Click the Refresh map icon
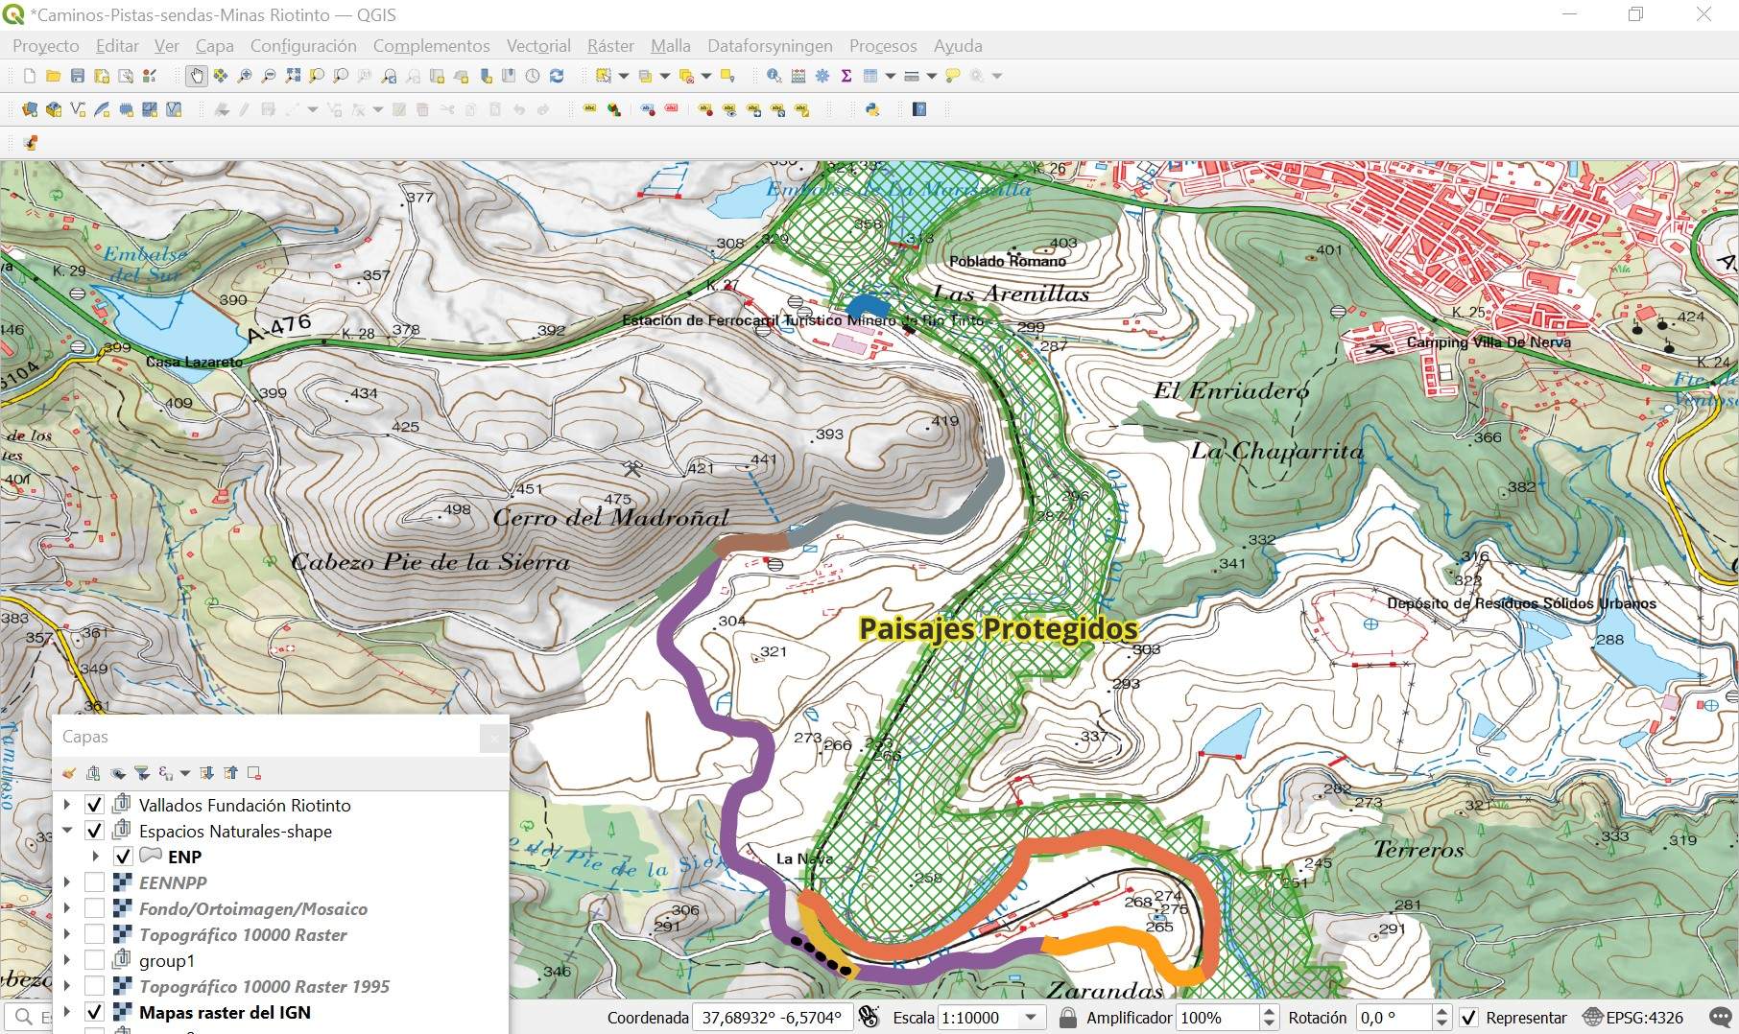This screenshot has width=1739, height=1034. click(x=557, y=76)
